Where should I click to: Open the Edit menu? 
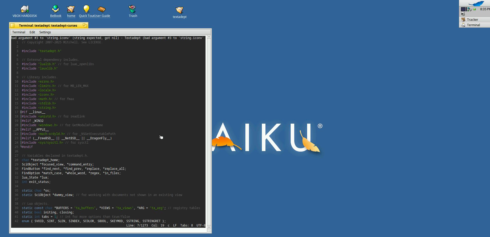[32, 32]
